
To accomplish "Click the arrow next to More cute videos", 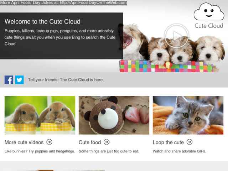I will (49, 142).
